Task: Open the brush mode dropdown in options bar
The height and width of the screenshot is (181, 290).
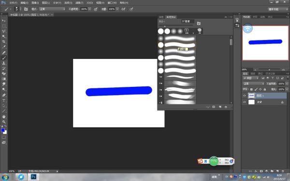Action: pos(52,9)
